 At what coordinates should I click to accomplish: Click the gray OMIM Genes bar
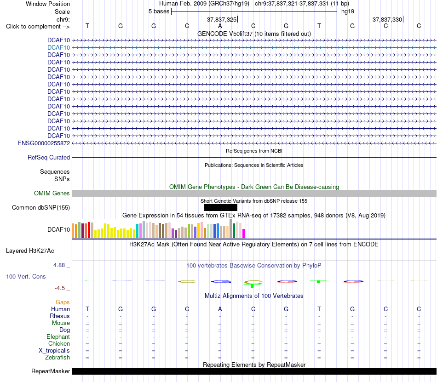click(254, 193)
